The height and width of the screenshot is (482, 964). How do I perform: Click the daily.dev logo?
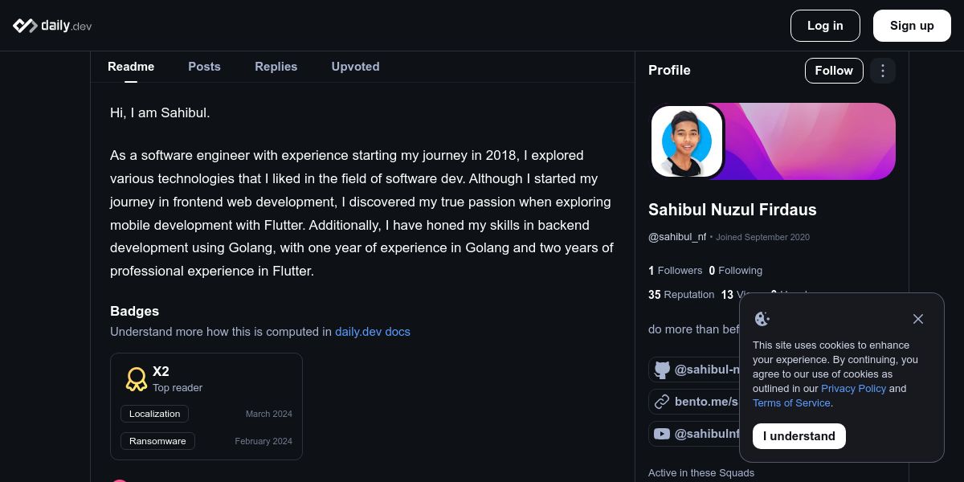click(52, 26)
